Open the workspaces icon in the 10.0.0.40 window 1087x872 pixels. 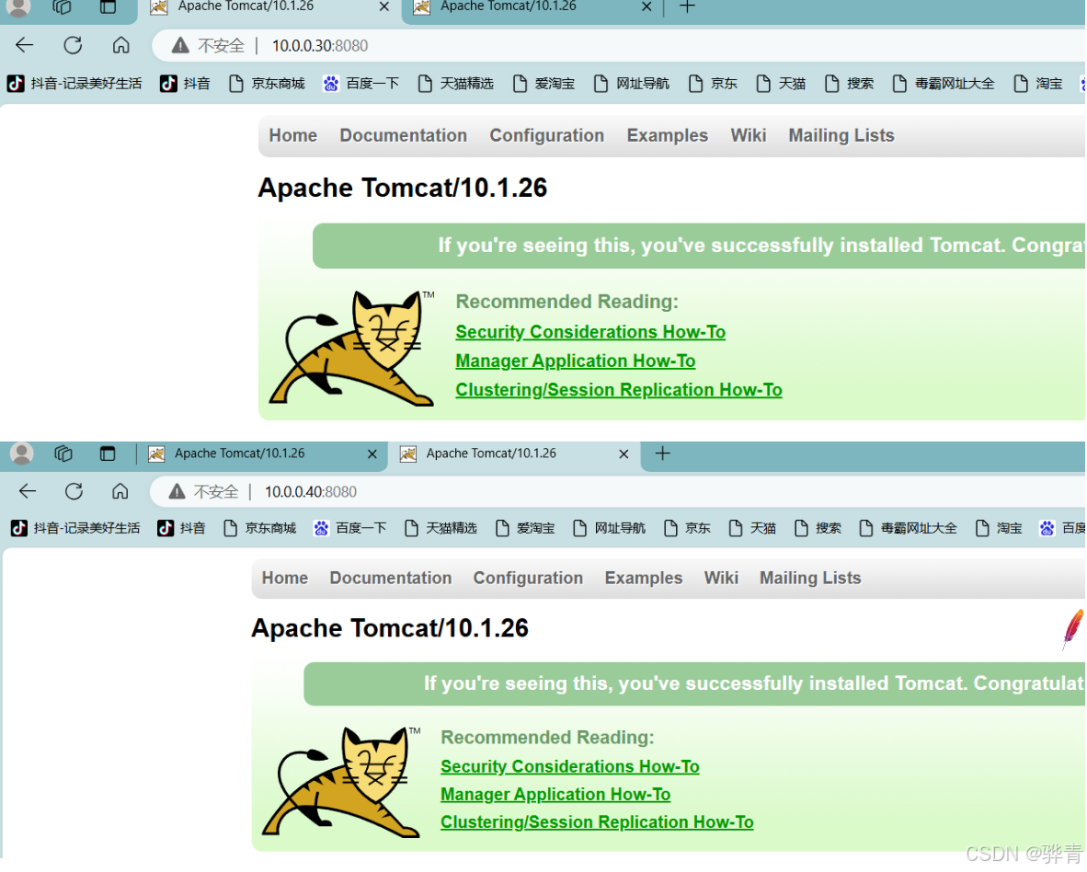pyautogui.click(x=63, y=454)
